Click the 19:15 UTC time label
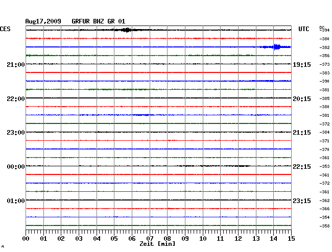332x252 pixels. [302, 65]
